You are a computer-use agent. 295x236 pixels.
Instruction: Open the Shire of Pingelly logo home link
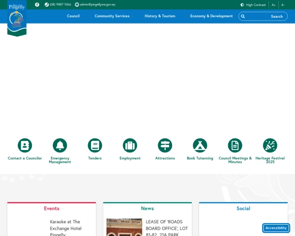click(17, 18)
